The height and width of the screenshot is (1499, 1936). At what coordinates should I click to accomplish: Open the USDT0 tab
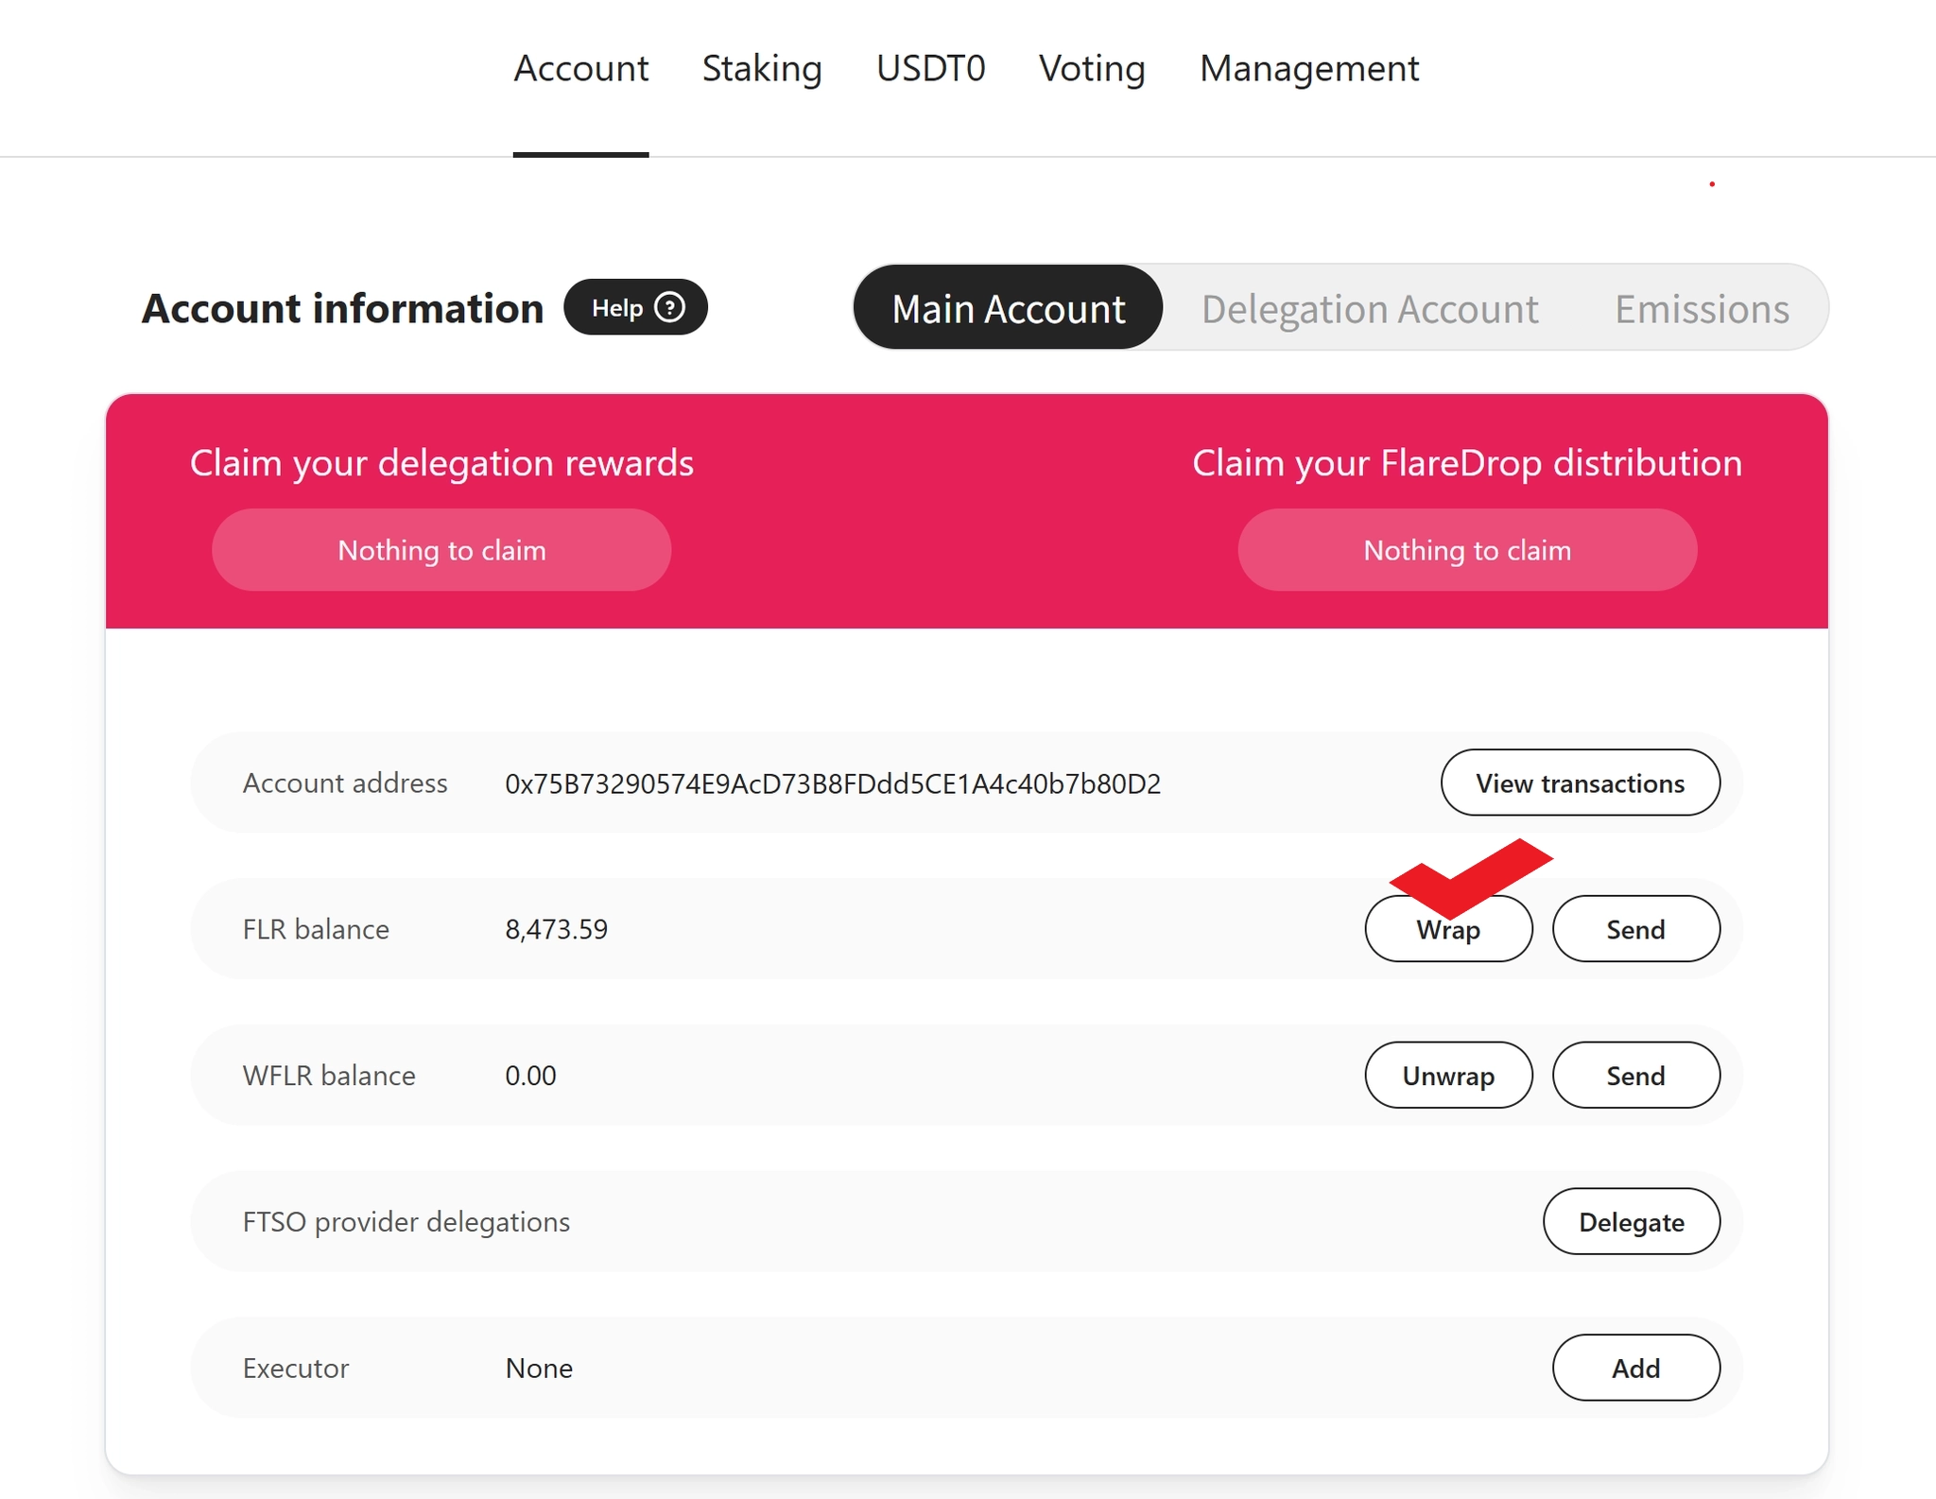coord(930,69)
